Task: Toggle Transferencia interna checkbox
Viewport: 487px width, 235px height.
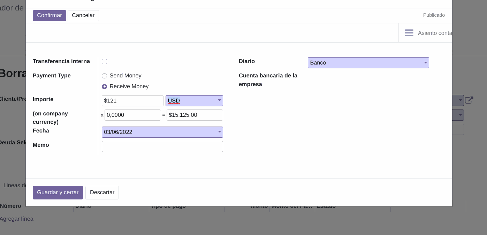Action: coord(104,62)
